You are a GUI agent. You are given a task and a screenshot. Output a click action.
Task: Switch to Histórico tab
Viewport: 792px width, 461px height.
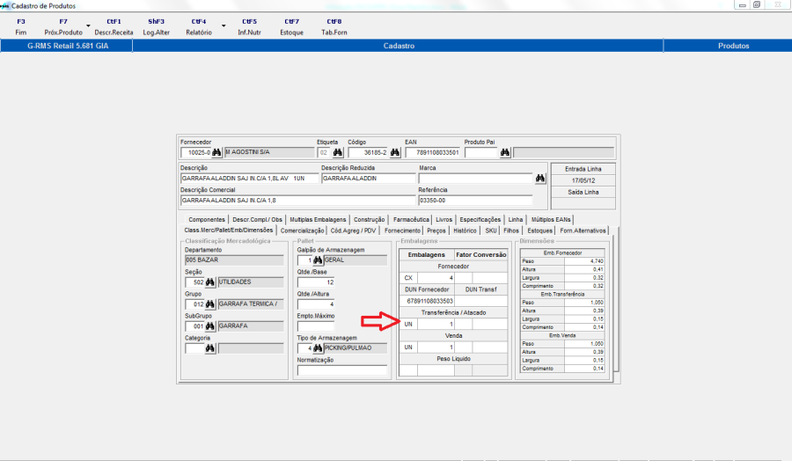coord(465,230)
